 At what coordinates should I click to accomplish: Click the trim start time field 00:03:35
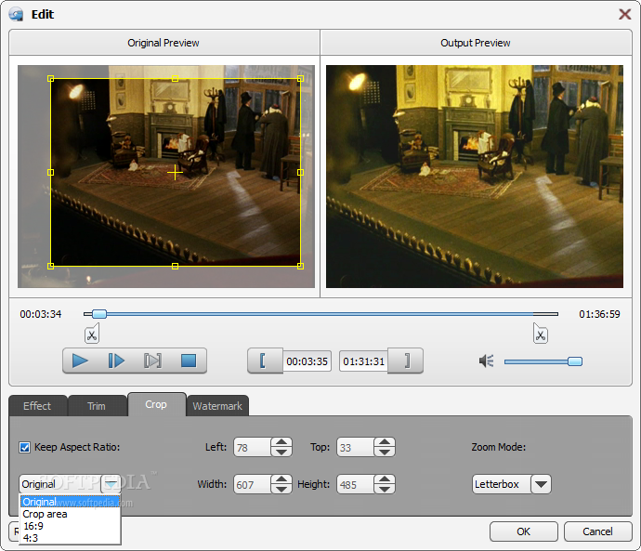(x=307, y=361)
